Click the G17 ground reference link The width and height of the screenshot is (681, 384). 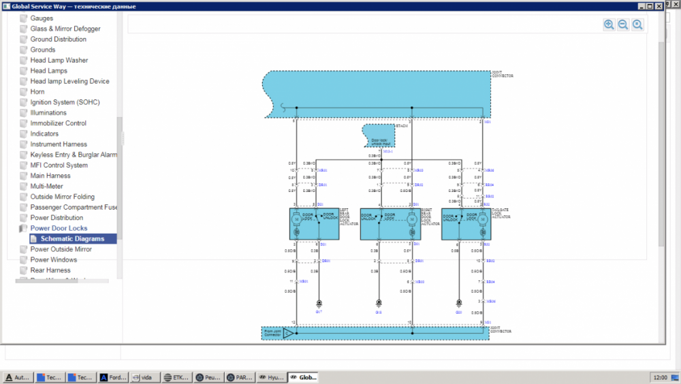319,312
